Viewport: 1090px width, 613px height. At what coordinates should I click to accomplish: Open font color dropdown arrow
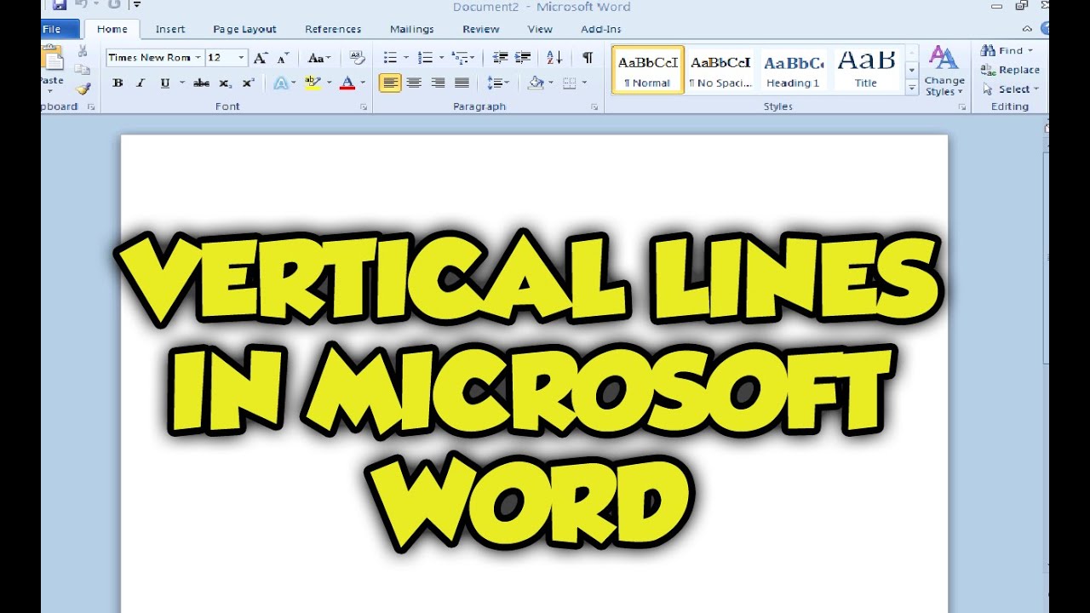click(362, 83)
